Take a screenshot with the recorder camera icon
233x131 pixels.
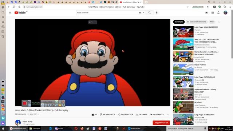pyautogui.click(x=29, y=102)
